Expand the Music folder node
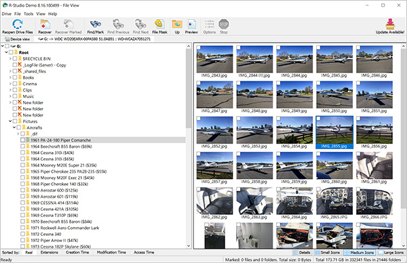 pos(10,96)
